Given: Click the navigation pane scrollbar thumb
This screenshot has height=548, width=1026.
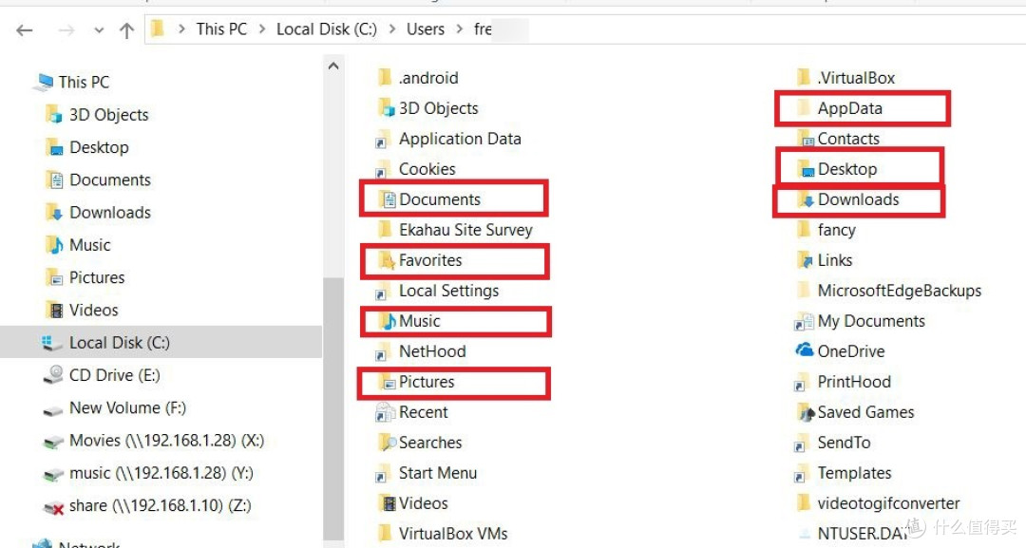Looking at the screenshot, I should (x=333, y=408).
